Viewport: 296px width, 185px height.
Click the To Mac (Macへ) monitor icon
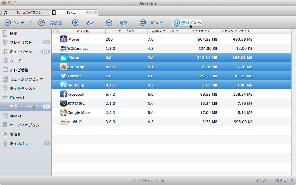click(143, 23)
